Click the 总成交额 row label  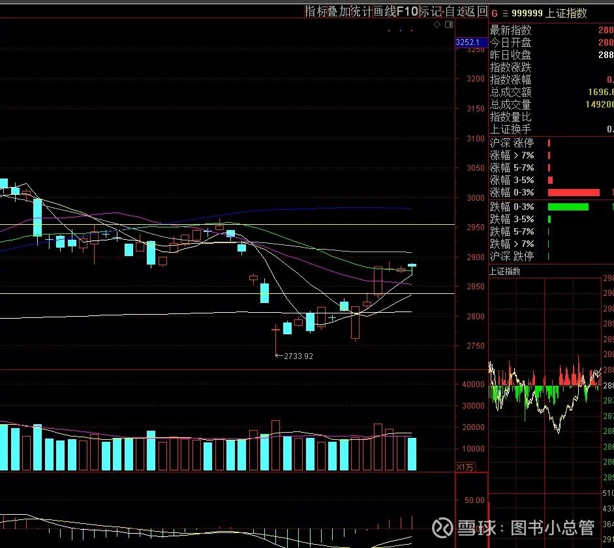coord(511,93)
